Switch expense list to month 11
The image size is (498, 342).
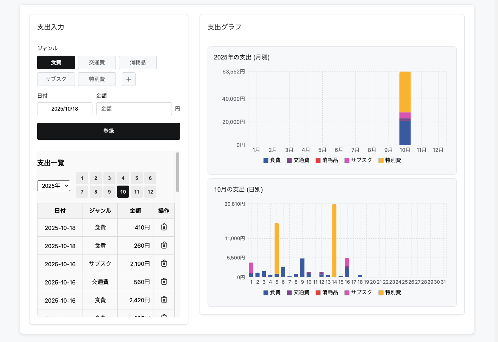click(x=137, y=192)
